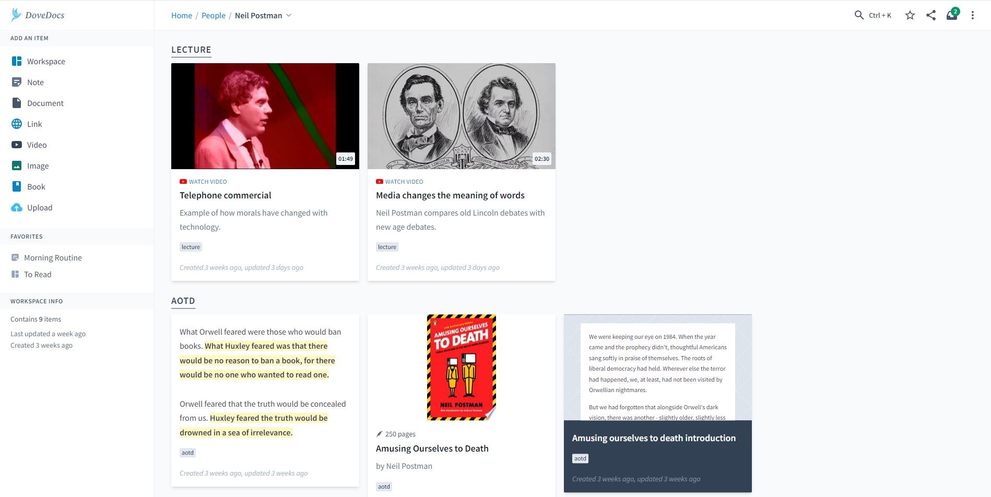Open Morning Routine favorite
This screenshot has width=991, height=497.
[53, 257]
